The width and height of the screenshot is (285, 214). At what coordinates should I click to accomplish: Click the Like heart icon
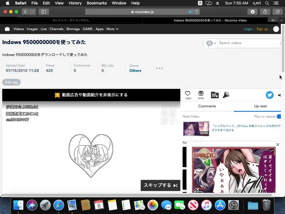click(x=188, y=94)
